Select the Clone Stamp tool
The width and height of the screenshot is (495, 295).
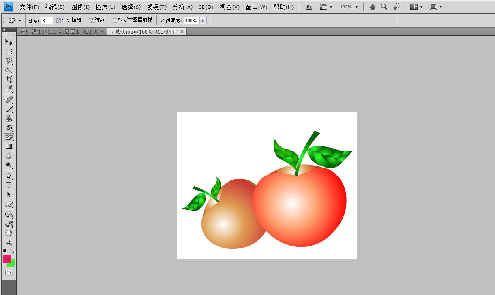pos(9,119)
